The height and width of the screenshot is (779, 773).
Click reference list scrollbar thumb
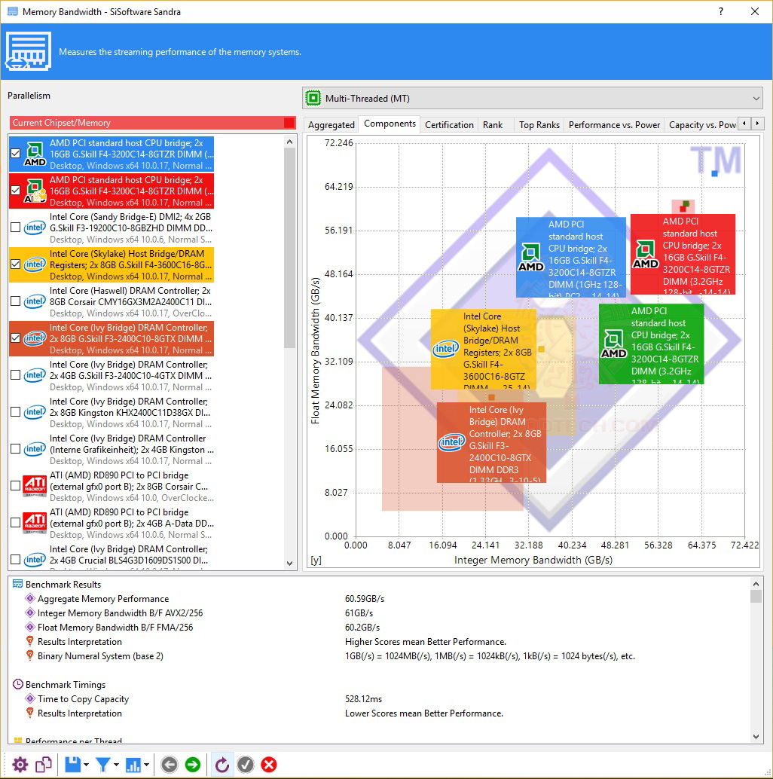click(x=289, y=248)
